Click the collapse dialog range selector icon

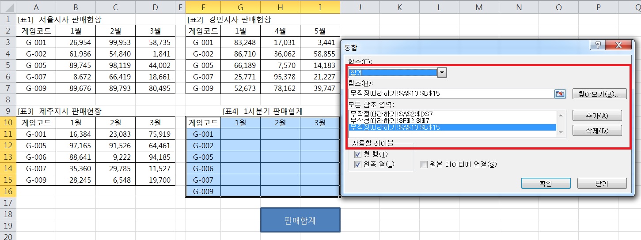[560, 94]
